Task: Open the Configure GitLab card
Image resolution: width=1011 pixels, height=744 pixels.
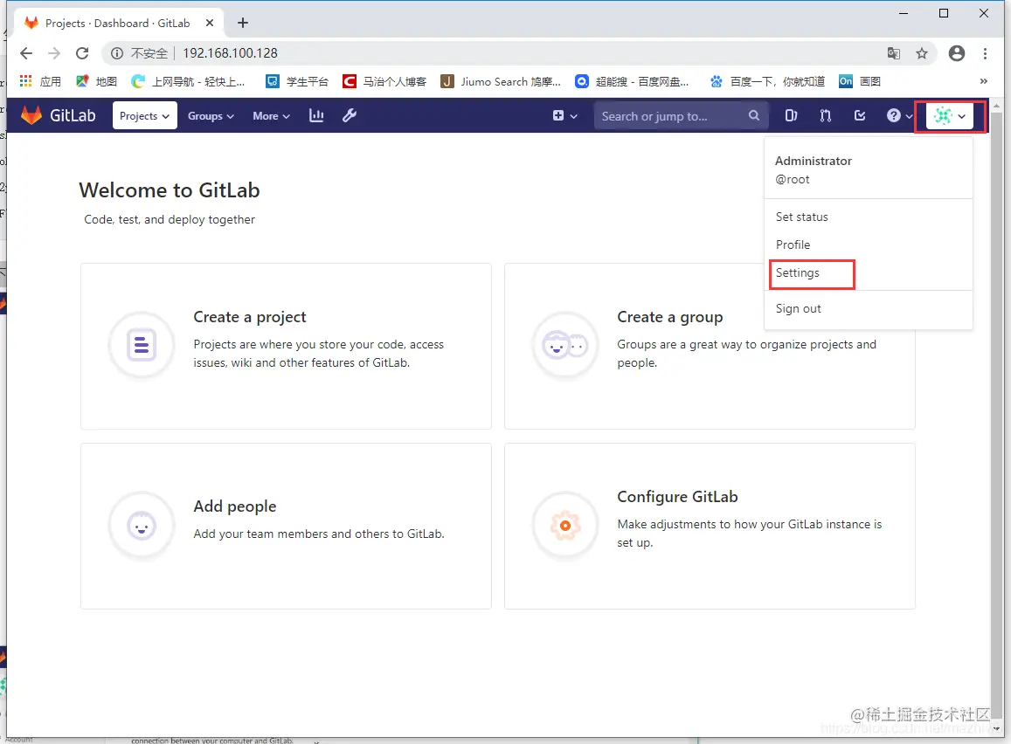Action: coord(710,526)
